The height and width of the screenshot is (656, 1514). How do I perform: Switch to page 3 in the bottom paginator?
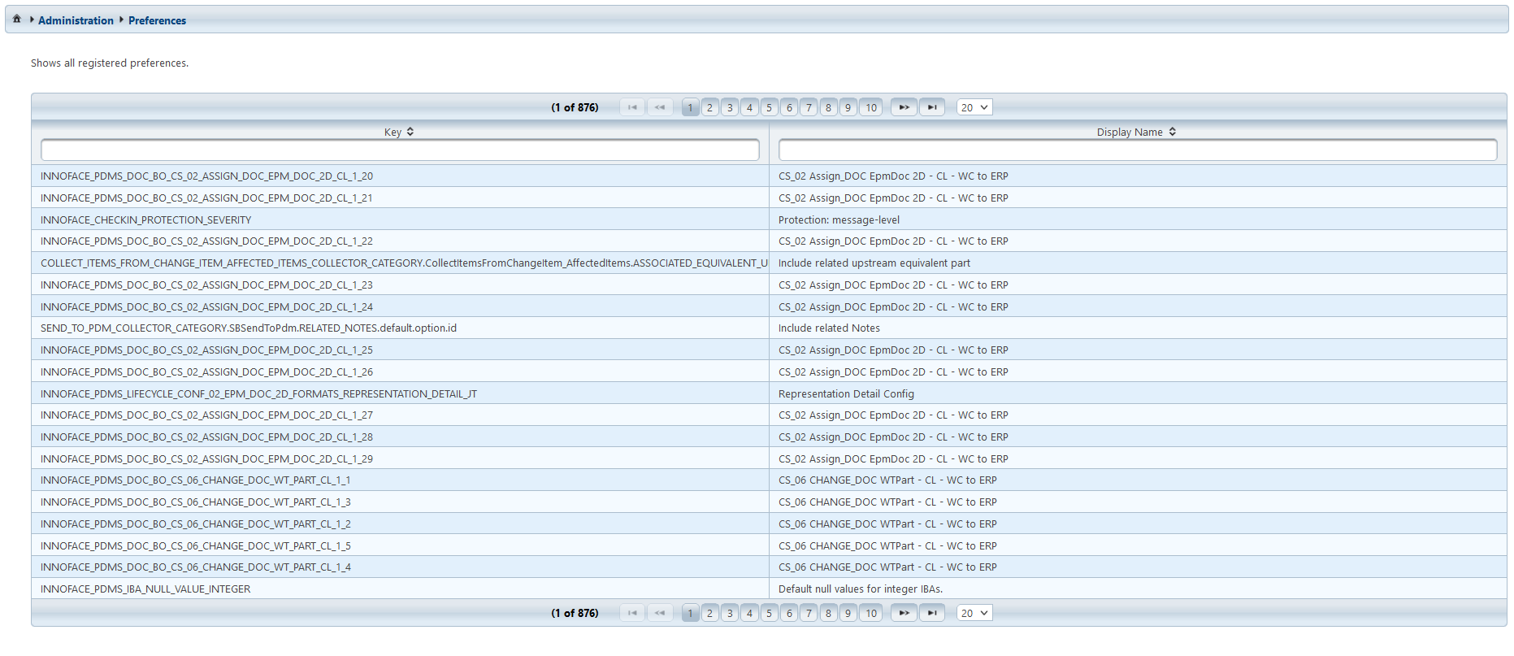(730, 613)
